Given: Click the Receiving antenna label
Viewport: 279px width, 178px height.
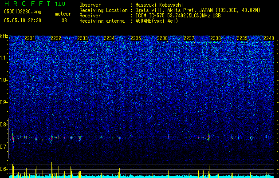Looking at the screenshot, I should [102, 21].
